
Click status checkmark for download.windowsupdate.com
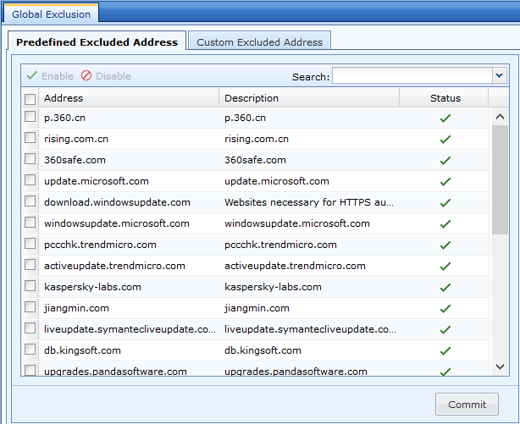point(445,202)
